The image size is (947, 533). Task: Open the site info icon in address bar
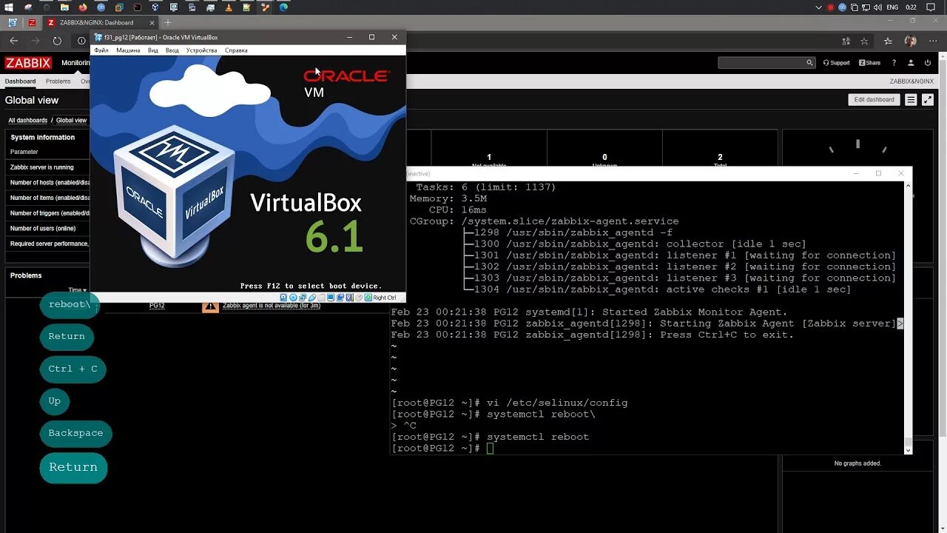tap(81, 41)
